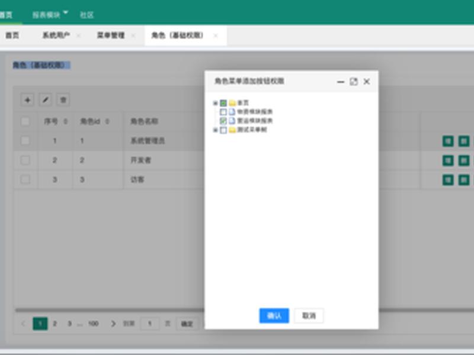Switch to the 系统用户 tab

pos(56,35)
